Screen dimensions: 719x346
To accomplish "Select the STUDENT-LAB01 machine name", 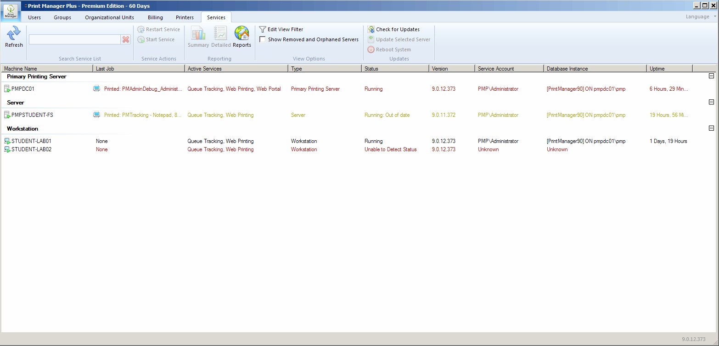I will pos(31,141).
